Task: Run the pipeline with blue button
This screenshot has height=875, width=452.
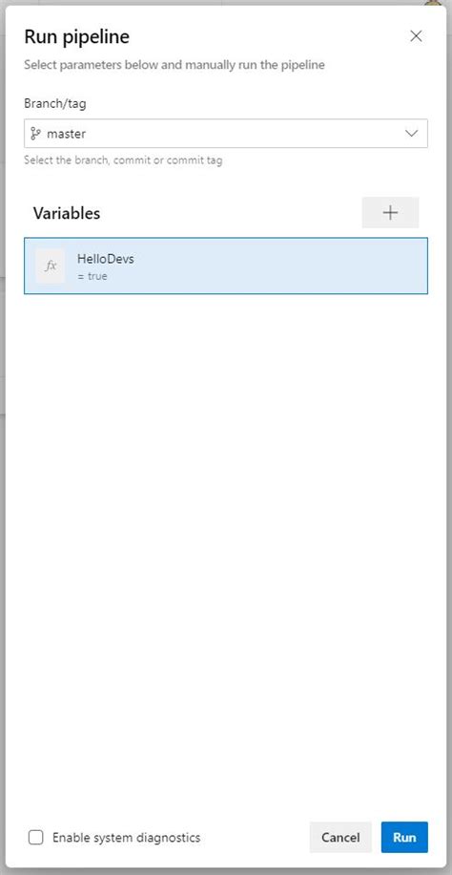Action: (404, 837)
